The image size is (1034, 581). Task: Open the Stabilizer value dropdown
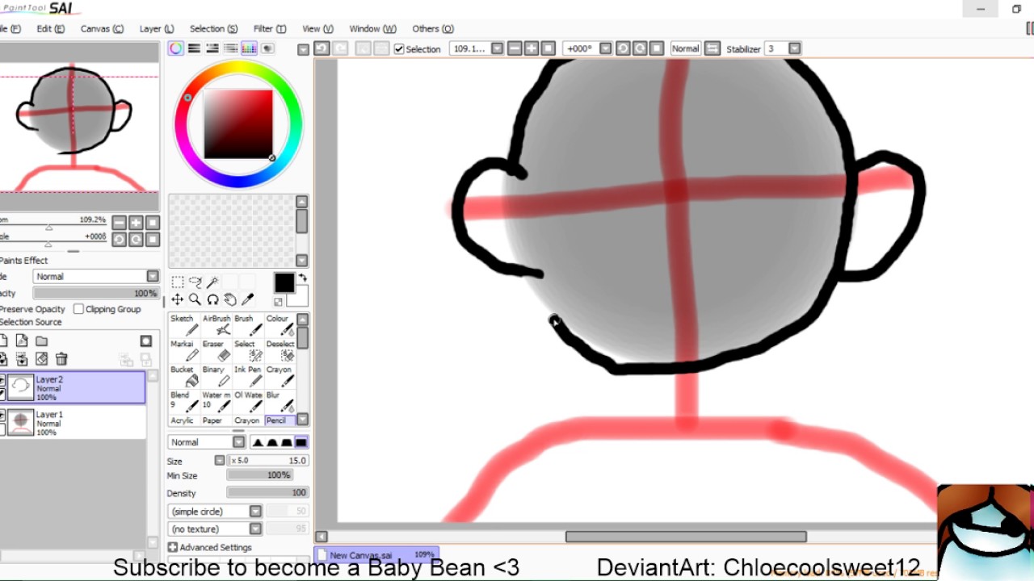pyautogui.click(x=795, y=48)
